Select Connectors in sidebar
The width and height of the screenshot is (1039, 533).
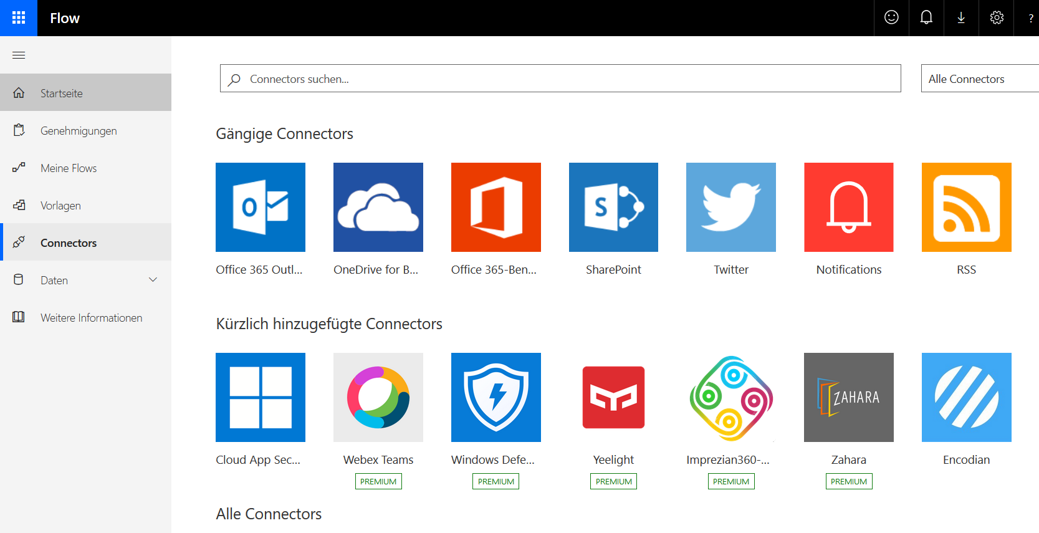click(x=85, y=242)
